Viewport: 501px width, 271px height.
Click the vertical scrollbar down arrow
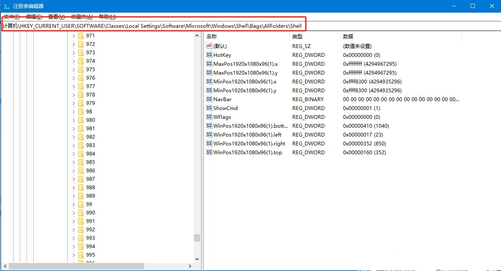(196, 259)
